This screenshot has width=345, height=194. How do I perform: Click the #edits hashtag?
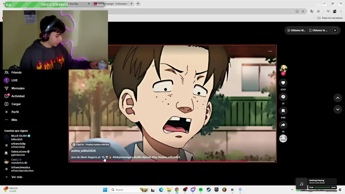pyautogui.click(x=138, y=157)
